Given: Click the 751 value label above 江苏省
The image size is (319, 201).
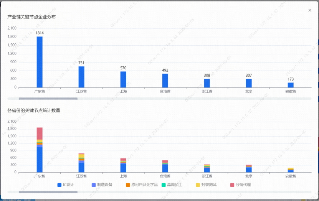Looking at the screenshot, I should (x=81, y=63).
